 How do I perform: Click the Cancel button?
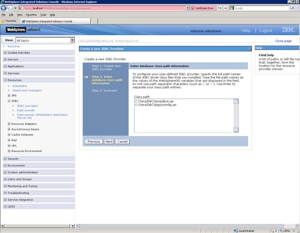[122, 142]
